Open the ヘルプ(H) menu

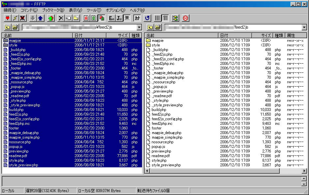137,10
